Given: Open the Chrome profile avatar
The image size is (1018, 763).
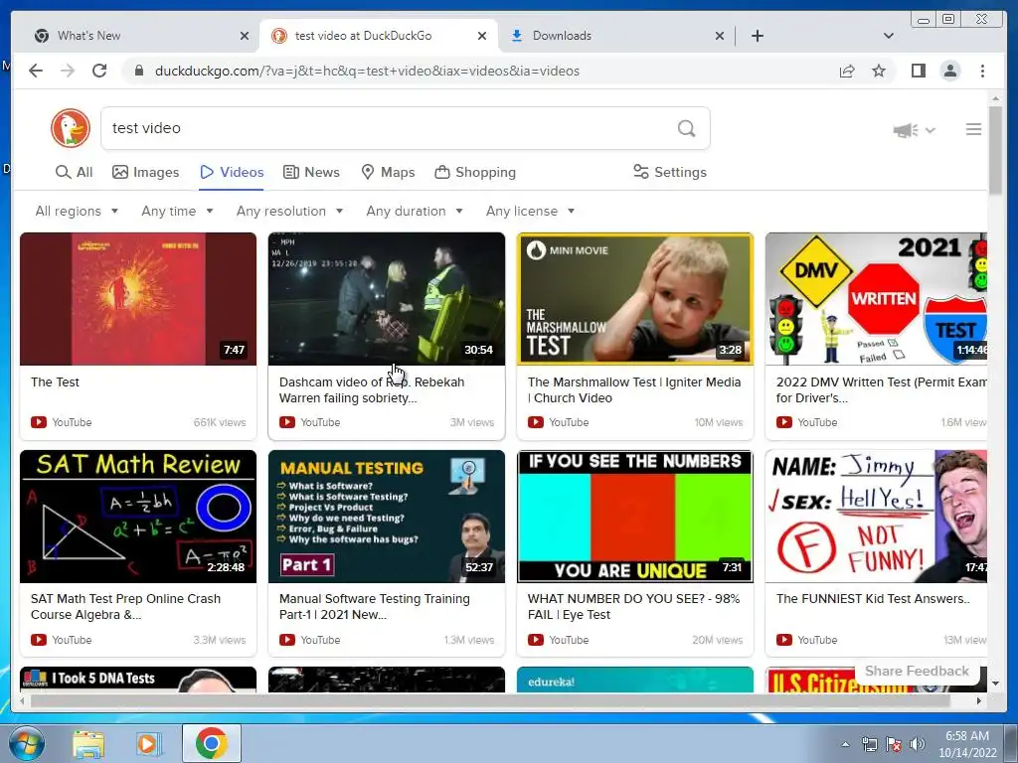Looking at the screenshot, I should click(949, 71).
